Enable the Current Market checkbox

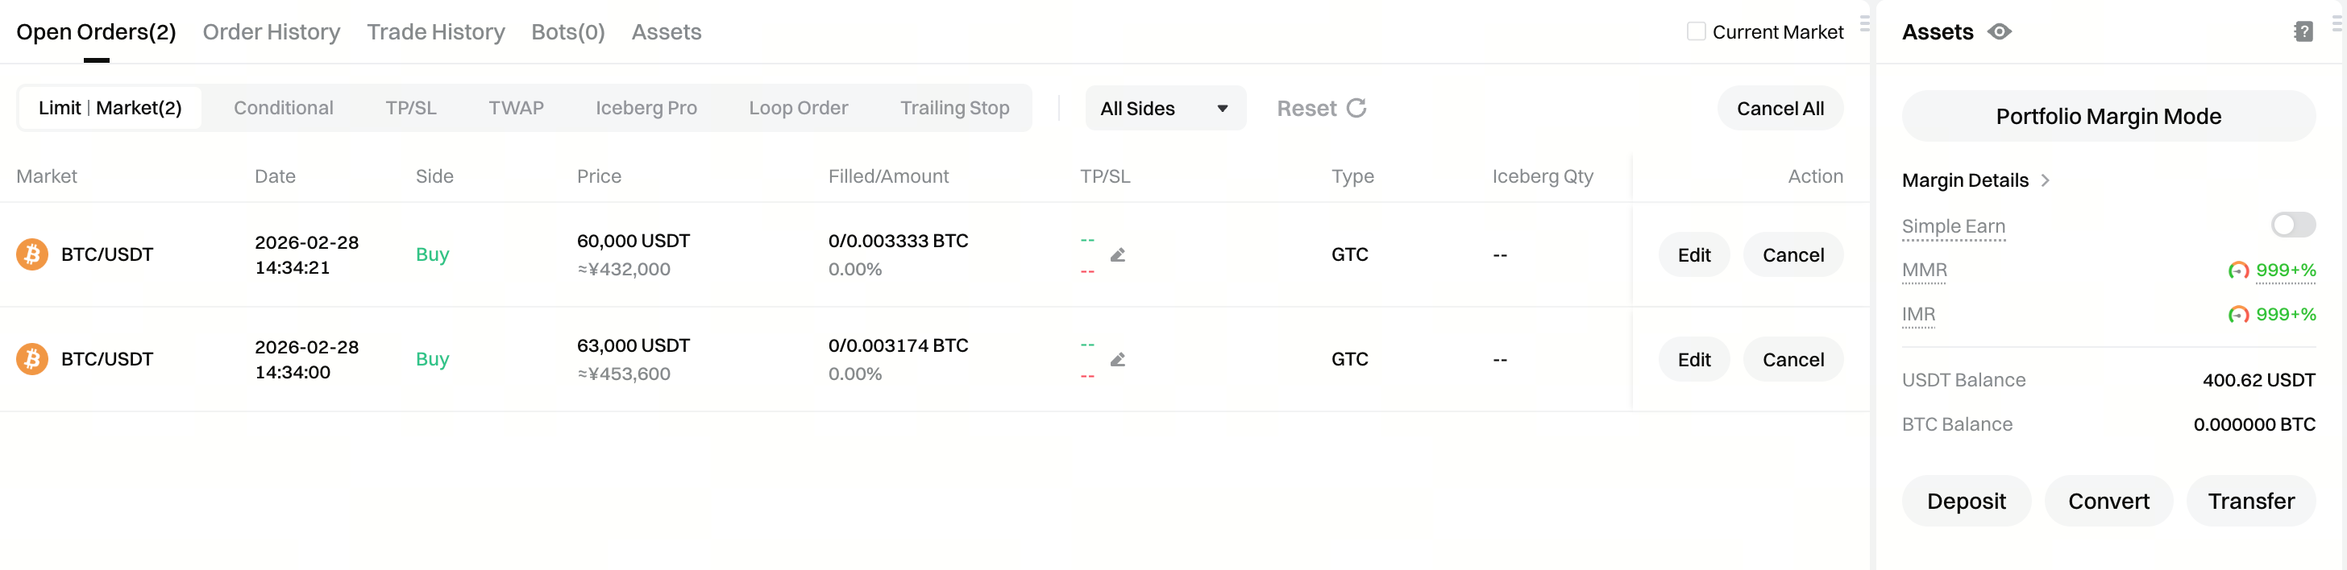point(1696,32)
